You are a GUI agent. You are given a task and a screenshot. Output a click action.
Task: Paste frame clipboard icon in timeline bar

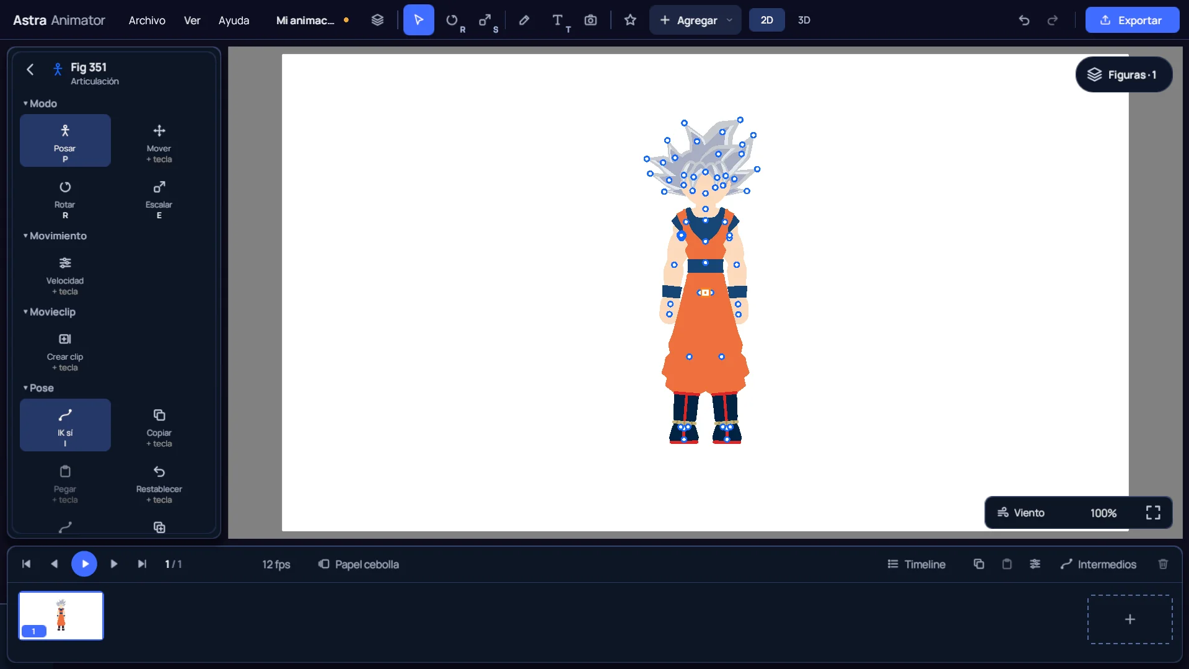click(x=1007, y=564)
